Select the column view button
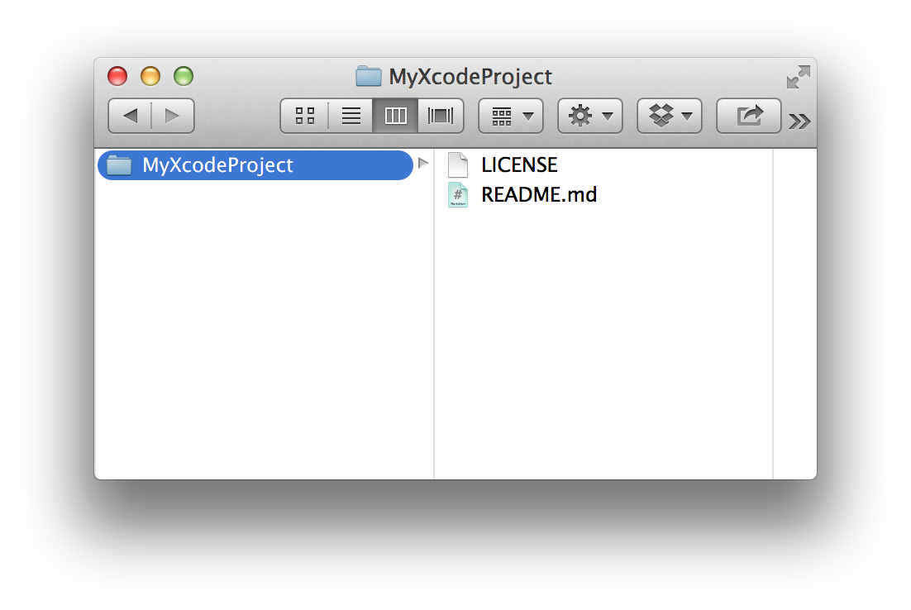Viewport: 911px width, 610px height. 395,116
